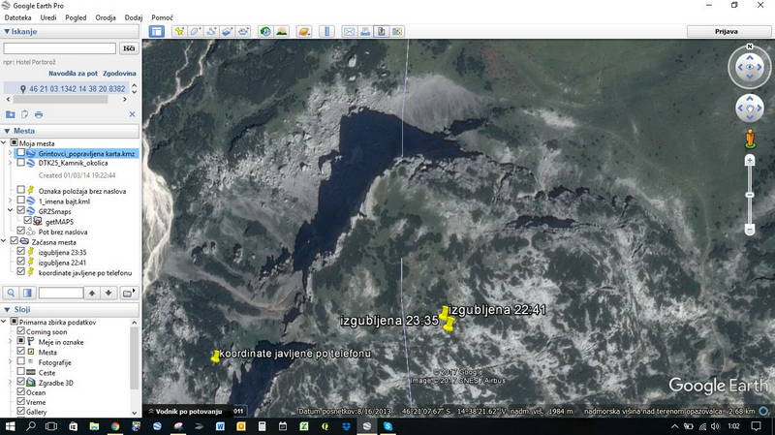Show historical imagery with the clock icon
This screenshot has height=435, width=775.
(265, 32)
